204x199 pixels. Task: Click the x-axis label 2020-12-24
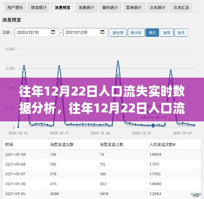pyautogui.click(x=100, y=133)
